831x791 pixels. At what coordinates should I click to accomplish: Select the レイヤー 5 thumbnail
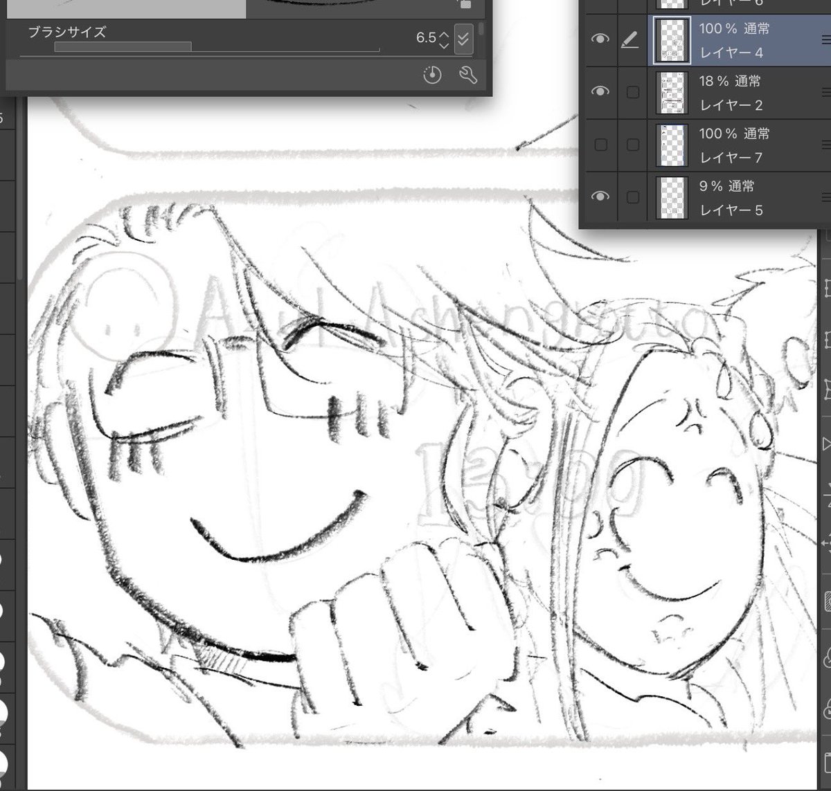click(x=672, y=198)
